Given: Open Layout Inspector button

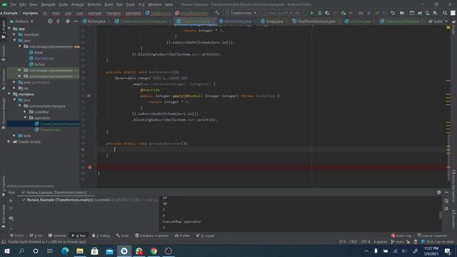Looking at the screenshot, I should click(433, 236).
